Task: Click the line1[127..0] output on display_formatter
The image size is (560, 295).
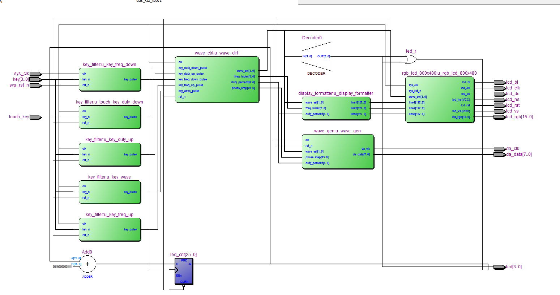Action: point(358,102)
